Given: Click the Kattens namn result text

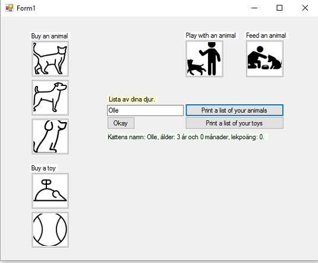Looking at the screenshot, I should coord(186,137).
